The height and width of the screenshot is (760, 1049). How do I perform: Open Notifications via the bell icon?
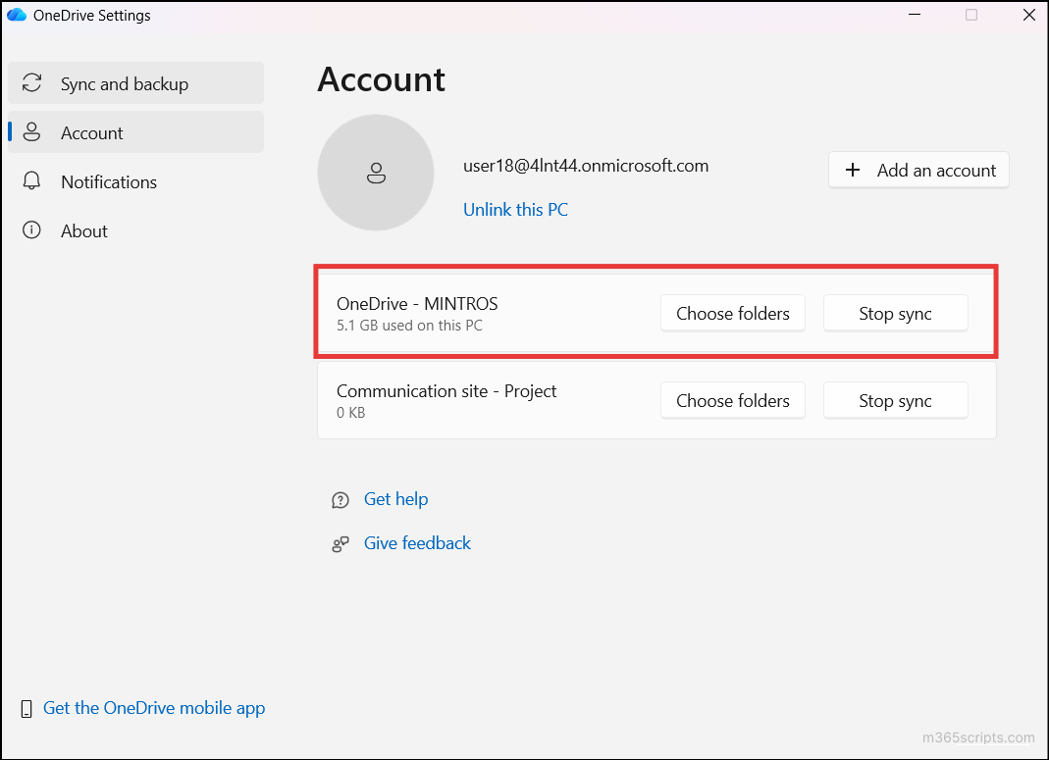tap(32, 181)
